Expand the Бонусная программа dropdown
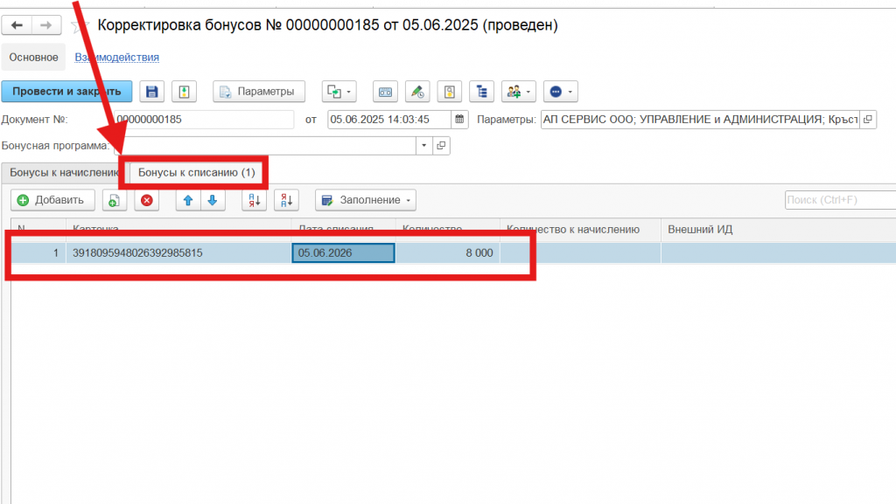The width and height of the screenshot is (896, 504). click(424, 146)
